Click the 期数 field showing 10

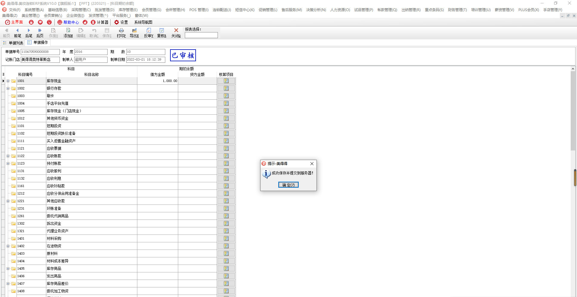145,52
